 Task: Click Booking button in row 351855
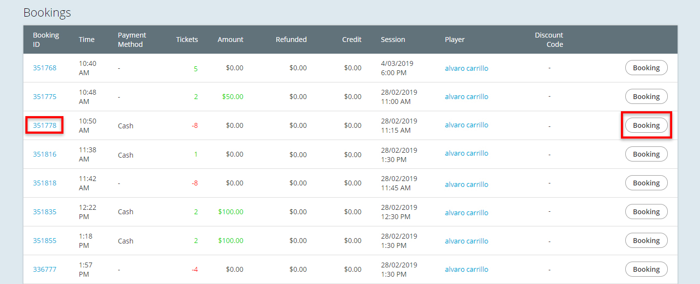point(646,241)
